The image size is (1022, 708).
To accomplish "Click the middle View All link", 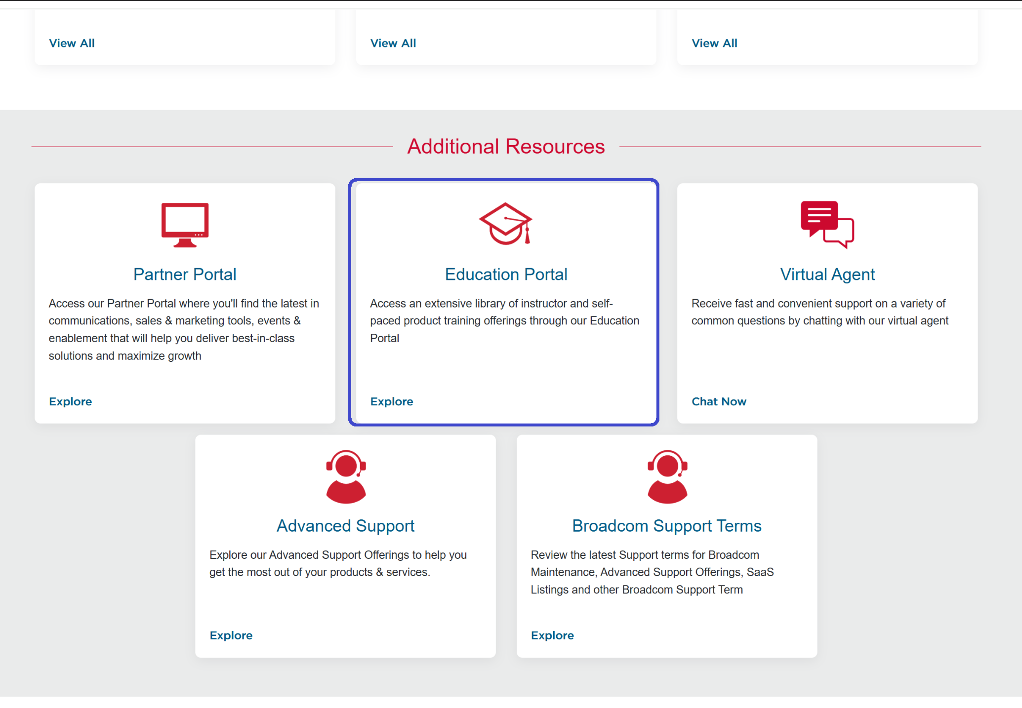I will [x=393, y=43].
